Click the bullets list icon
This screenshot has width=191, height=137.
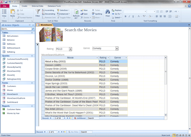point(158,11)
